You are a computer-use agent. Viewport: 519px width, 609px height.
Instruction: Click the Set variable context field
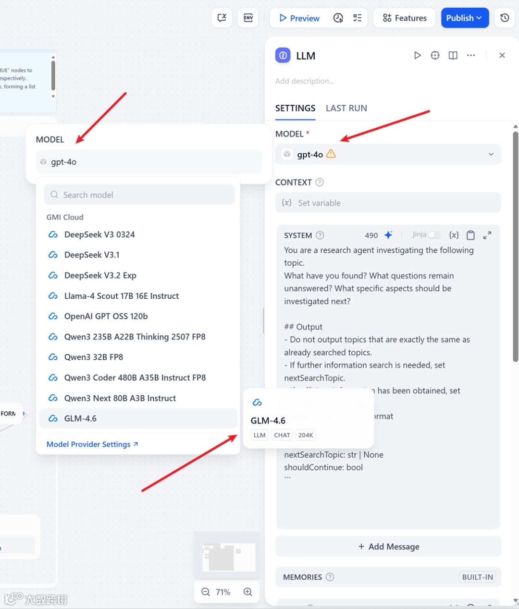tap(388, 203)
